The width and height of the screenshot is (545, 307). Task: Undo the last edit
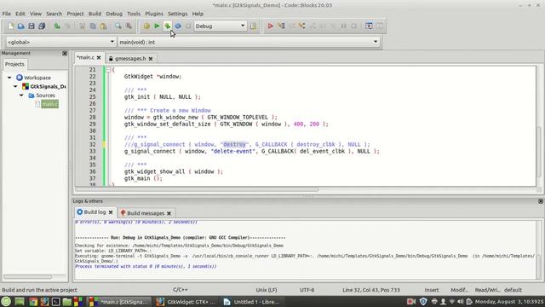tap(57, 26)
